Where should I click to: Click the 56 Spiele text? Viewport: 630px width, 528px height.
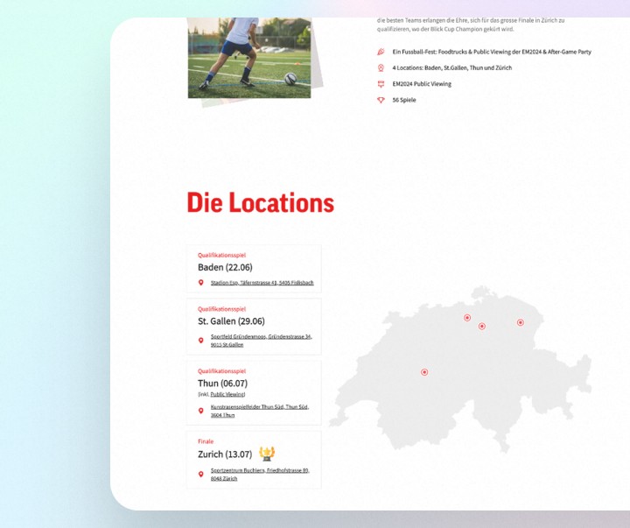coord(403,100)
